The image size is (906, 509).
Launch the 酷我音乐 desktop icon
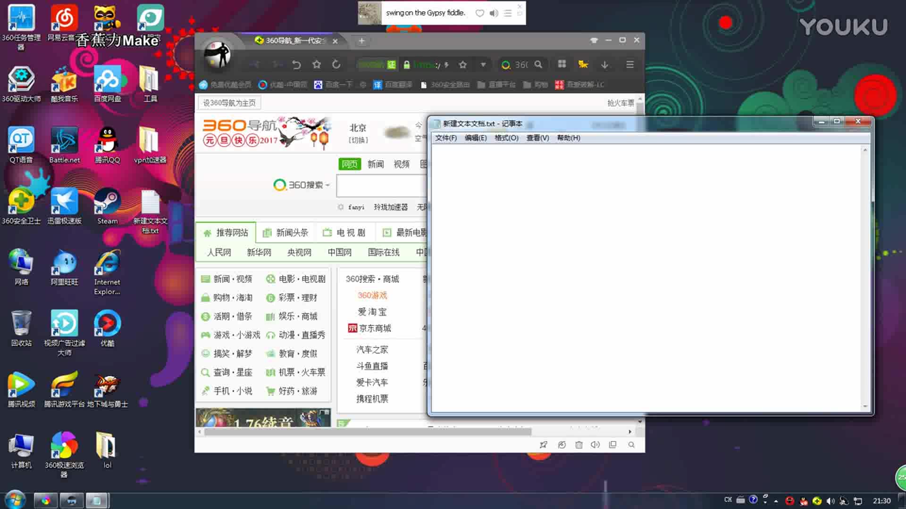[64, 84]
